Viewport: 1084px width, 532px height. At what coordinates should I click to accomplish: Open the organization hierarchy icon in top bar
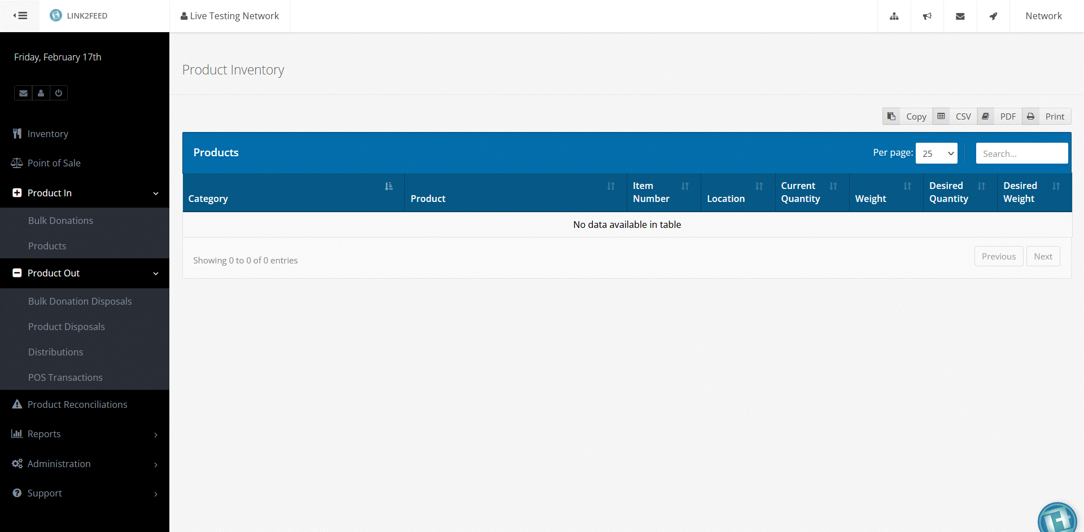(894, 16)
